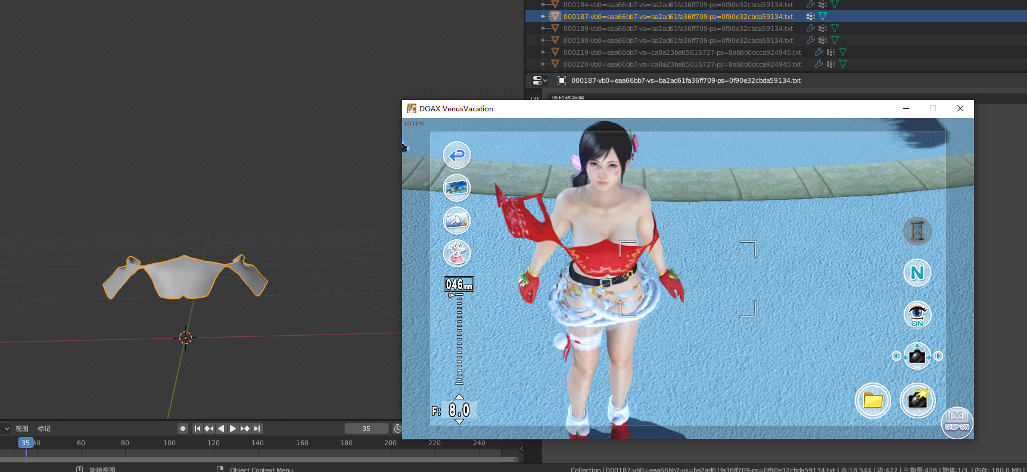1027x472 pixels.
Task: Open the 标记 menu in the timeline
Action: point(44,429)
